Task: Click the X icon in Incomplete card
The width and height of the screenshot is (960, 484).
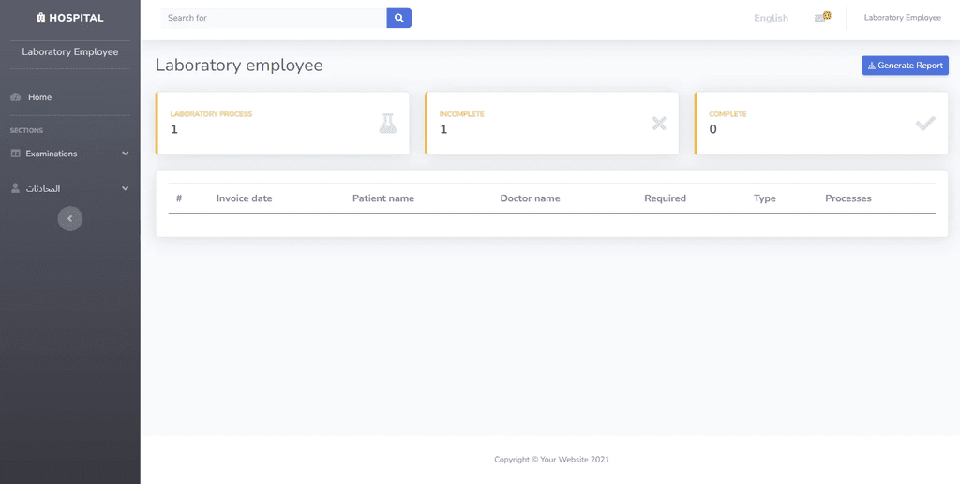Action: click(659, 124)
